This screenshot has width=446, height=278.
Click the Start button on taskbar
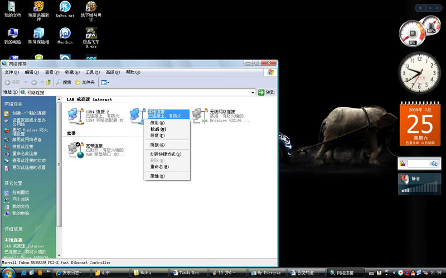click(8, 273)
